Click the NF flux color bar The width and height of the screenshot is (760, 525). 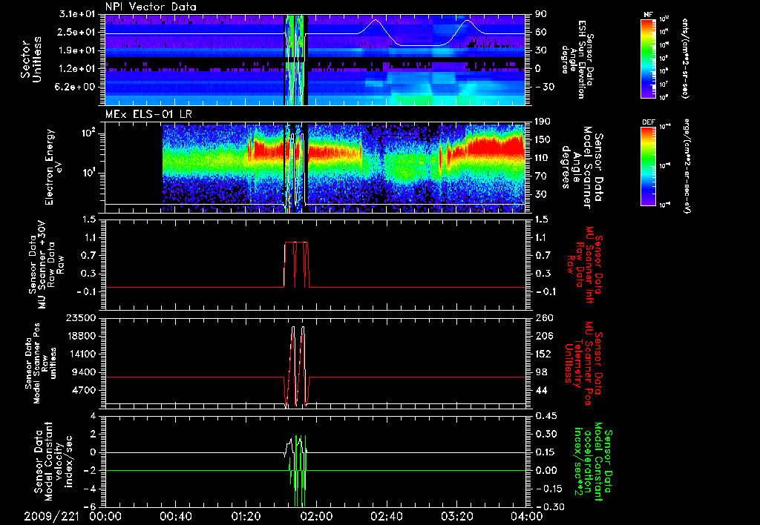point(649,58)
